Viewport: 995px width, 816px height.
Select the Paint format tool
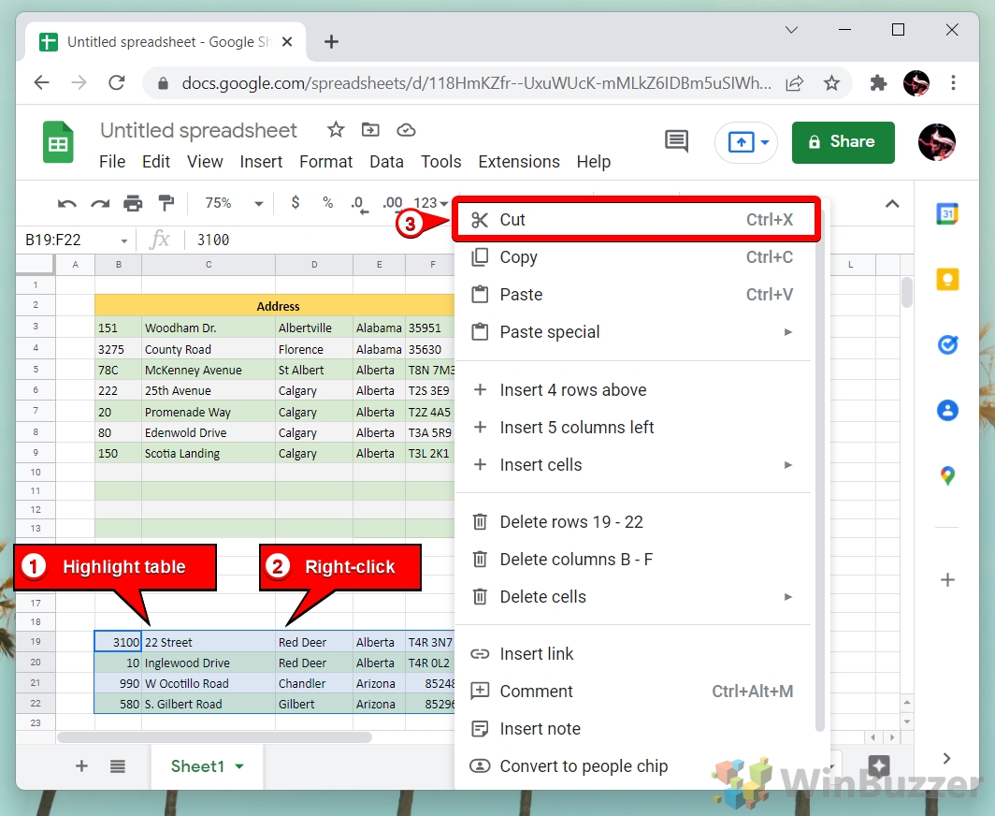[166, 203]
